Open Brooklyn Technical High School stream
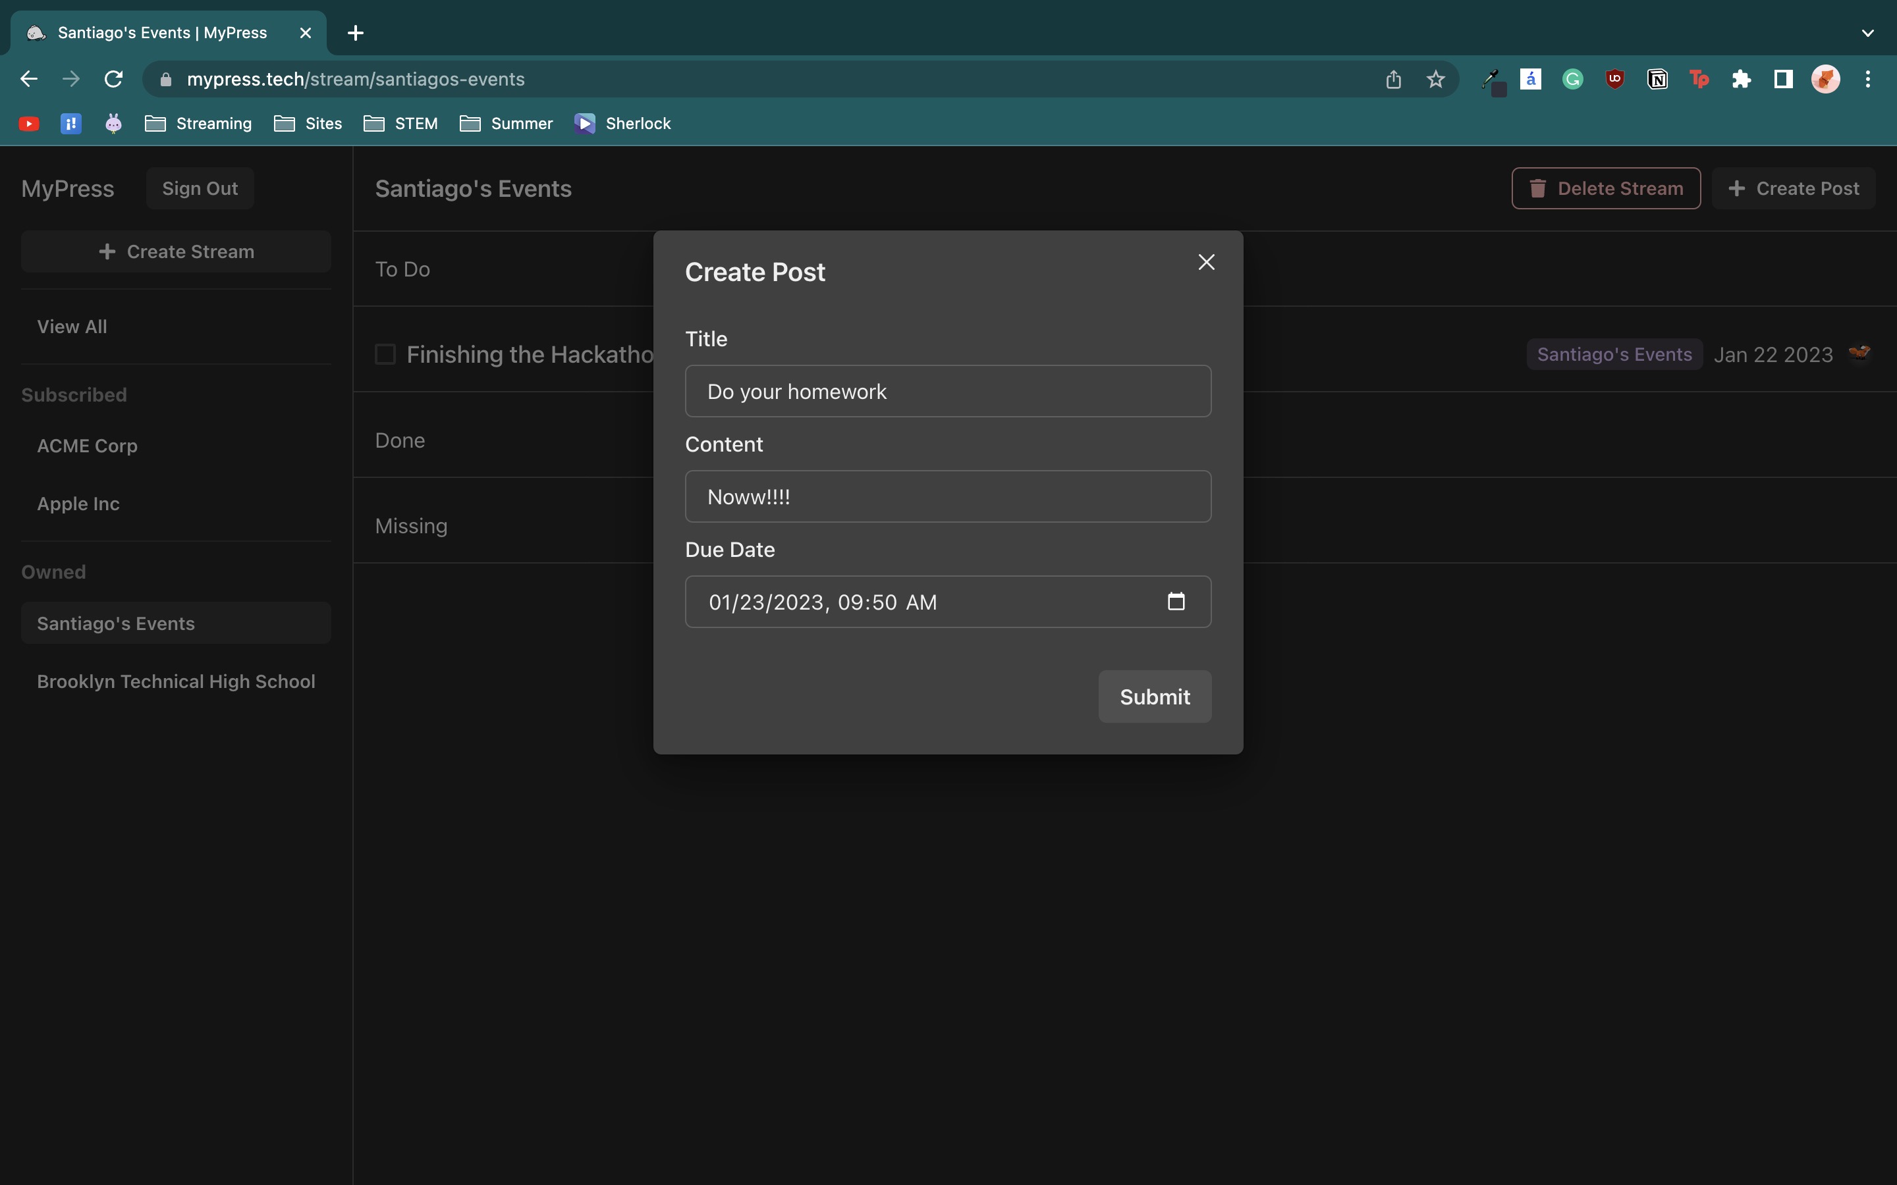1897x1185 pixels. click(176, 681)
